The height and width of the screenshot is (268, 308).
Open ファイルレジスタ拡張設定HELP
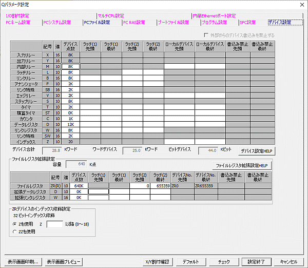point(242,165)
